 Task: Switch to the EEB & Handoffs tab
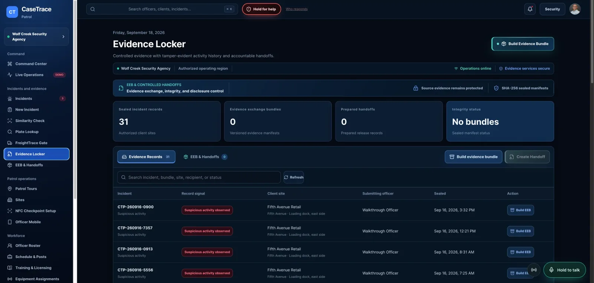[205, 157]
